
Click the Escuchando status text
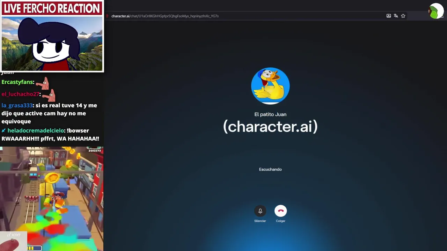(270, 169)
